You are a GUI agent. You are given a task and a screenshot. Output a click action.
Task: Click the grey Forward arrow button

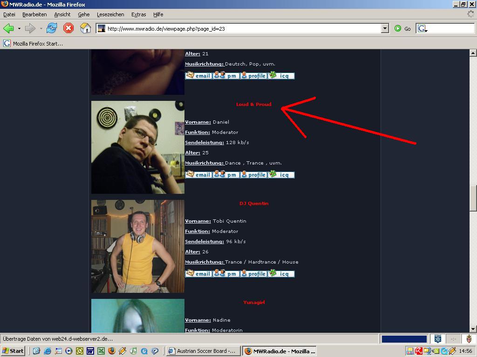(x=30, y=28)
